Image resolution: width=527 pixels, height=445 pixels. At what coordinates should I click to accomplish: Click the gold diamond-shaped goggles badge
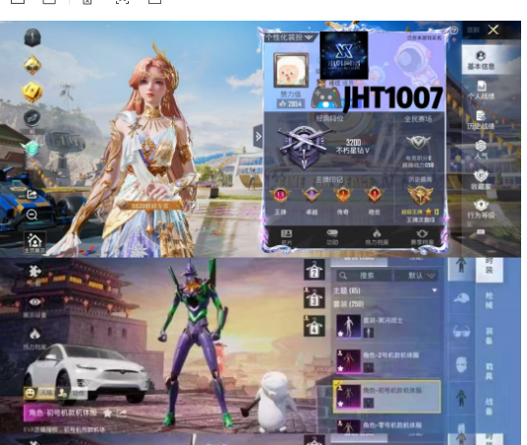point(32,65)
